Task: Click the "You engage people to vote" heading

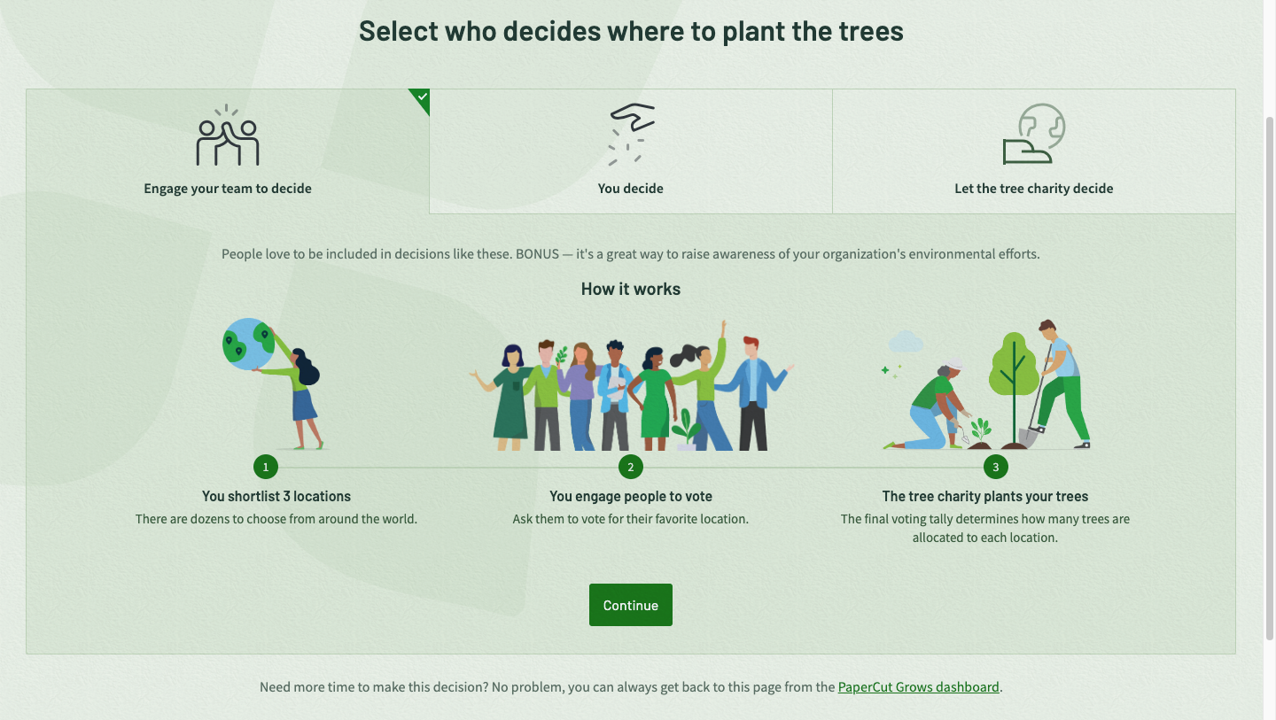Action: pyautogui.click(x=630, y=496)
